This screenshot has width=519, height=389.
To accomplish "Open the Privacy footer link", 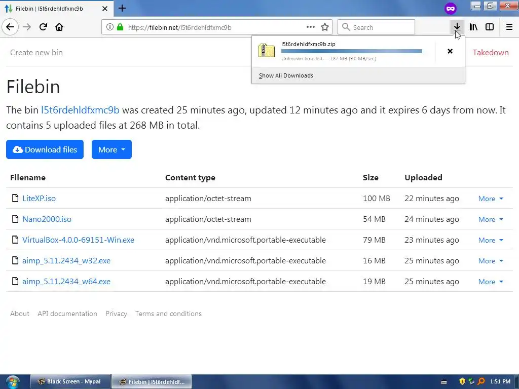I will tap(116, 314).
